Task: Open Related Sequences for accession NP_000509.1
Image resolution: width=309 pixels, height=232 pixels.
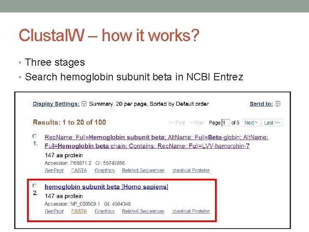Action: (x=143, y=211)
